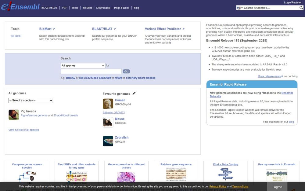
Task: Open View full list of all species
Action: [x=24, y=130]
